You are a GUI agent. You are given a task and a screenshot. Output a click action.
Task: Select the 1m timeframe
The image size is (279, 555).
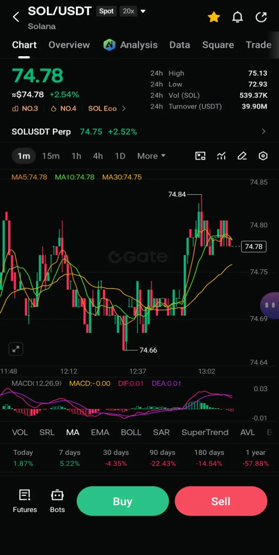click(24, 156)
